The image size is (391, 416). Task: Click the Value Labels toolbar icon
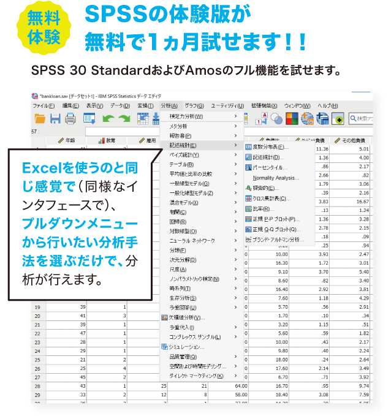coord(262,118)
